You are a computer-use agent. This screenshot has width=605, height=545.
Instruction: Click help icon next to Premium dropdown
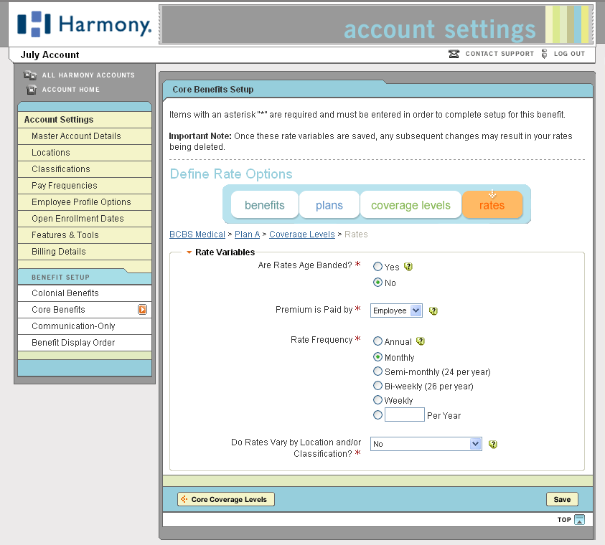point(433,311)
